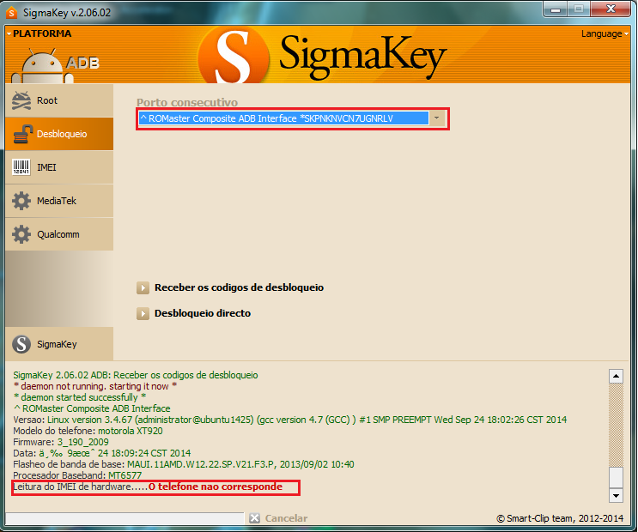Viewport: 638px width, 532px height.
Task: Select the Root tab label
Action: 47,100
